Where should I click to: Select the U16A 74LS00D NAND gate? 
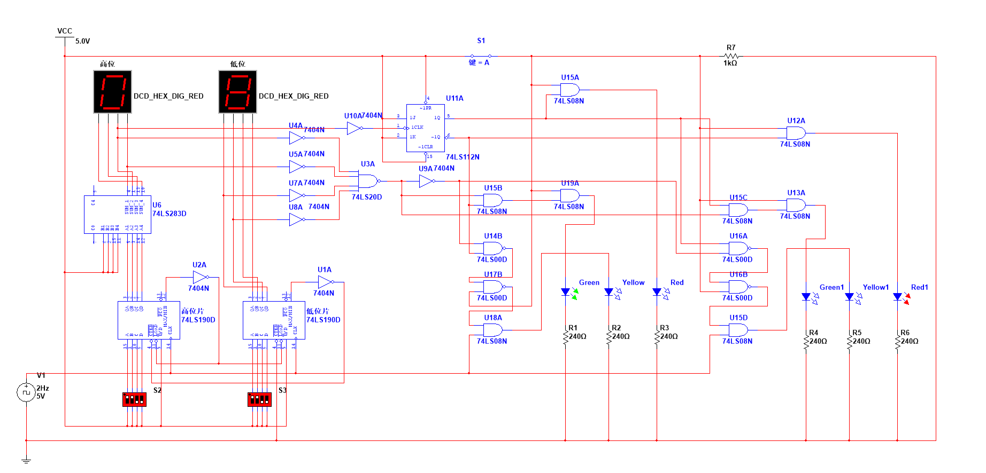tap(739, 248)
